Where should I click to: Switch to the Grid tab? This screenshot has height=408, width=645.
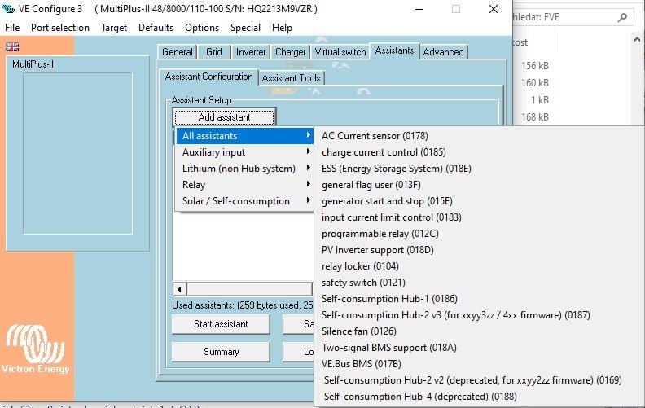(214, 52)
